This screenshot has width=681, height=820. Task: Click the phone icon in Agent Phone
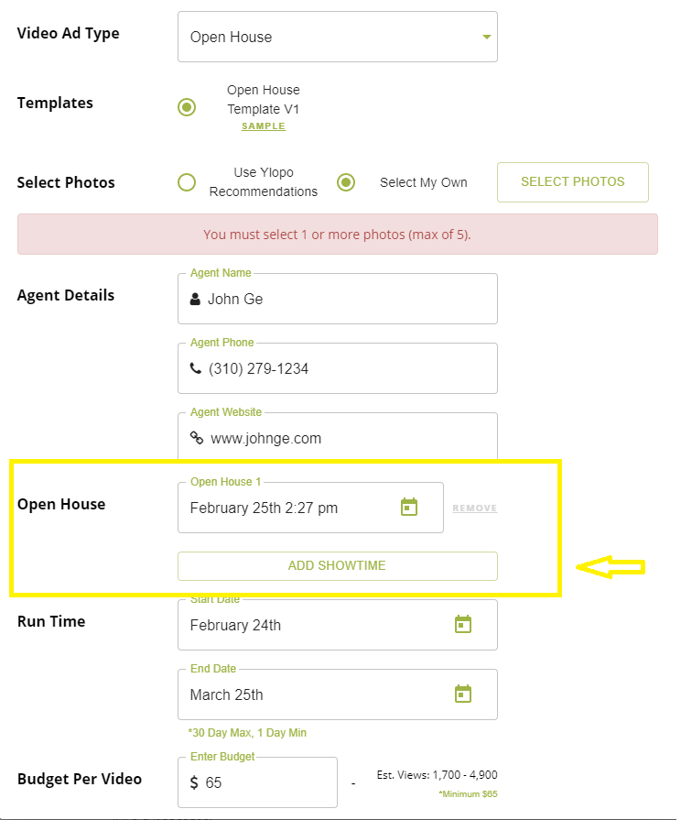[195, 368]
